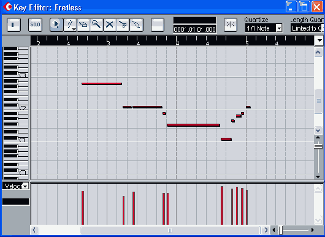Select the Split scissors tool
Viewport: 325px width, 237px height.
click(123, 24)
